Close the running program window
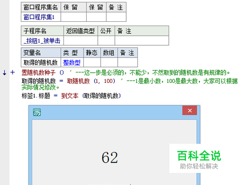The height and width of the screenshot is (185, 242). click(190, 110)
